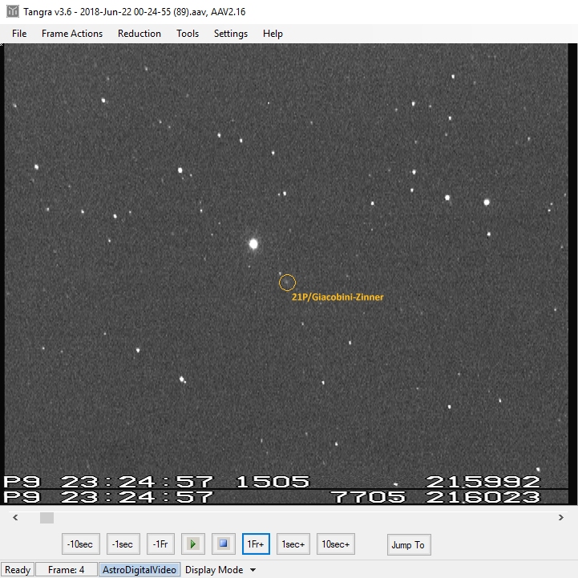Click the Frame: 4 status entry
The height and width of the screenshot is (578, 578).
[x=67, y=570]
